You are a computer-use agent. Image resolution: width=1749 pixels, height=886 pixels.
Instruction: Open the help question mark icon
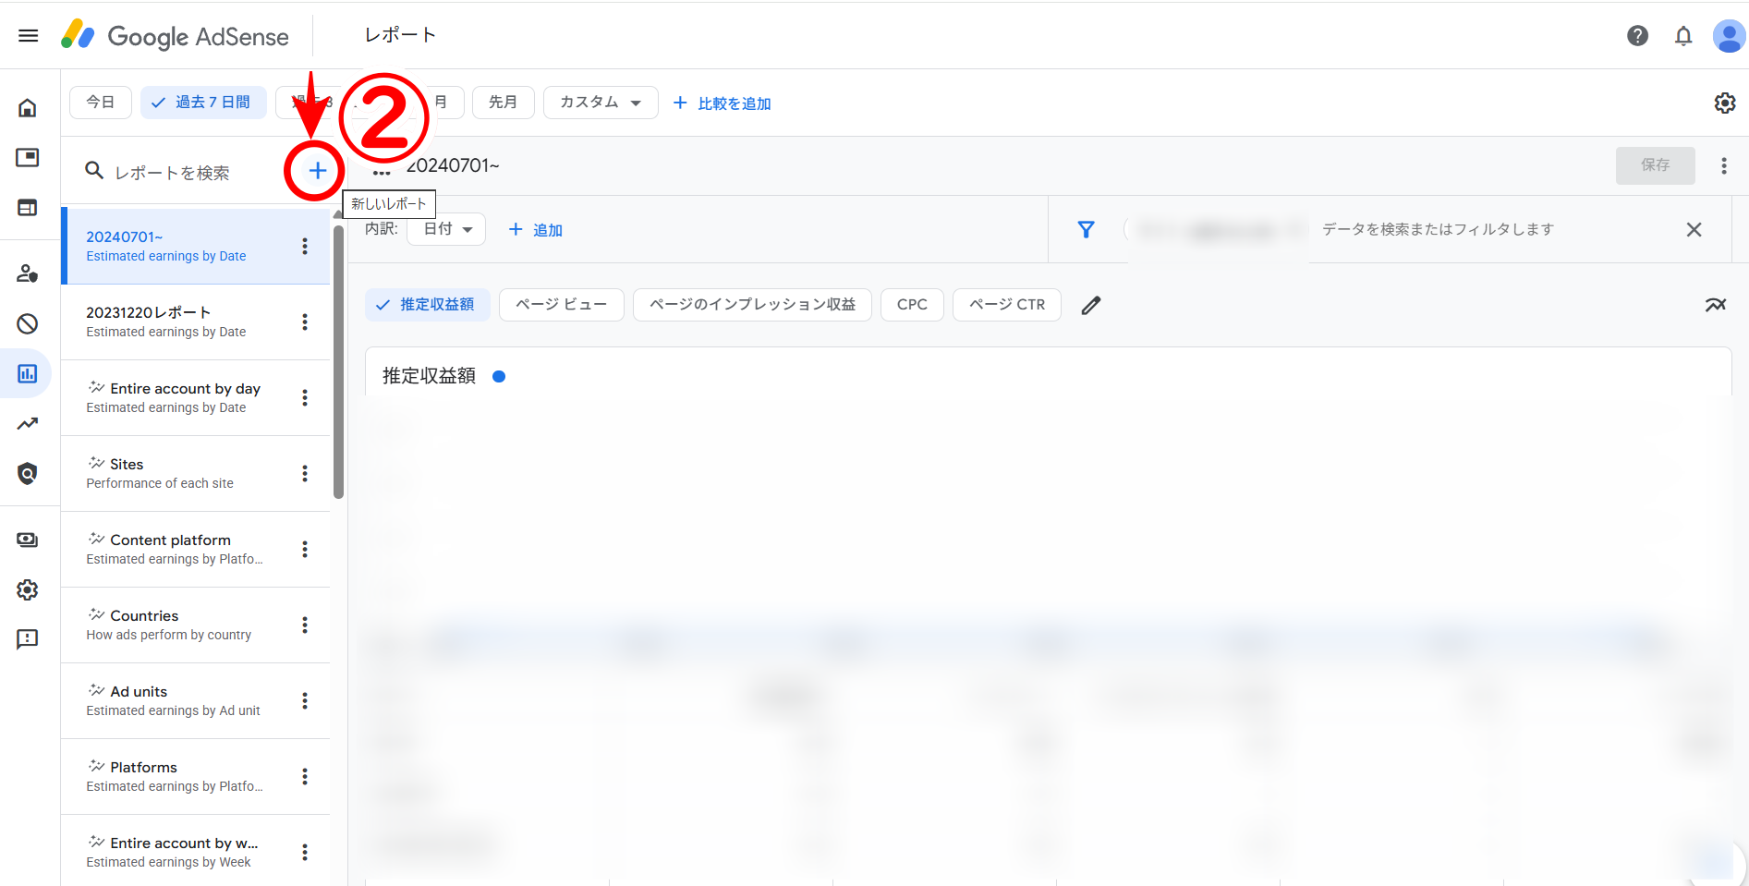[1637, 36]
